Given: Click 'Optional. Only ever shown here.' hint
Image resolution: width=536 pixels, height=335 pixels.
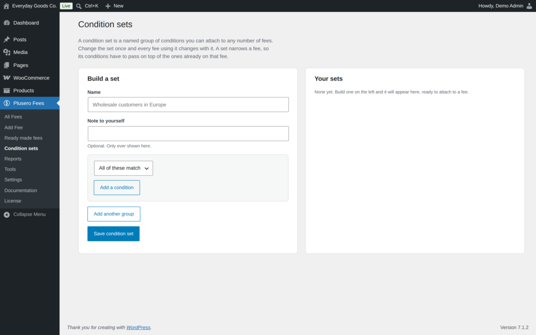Looking at the screenshot, I should click(x=119, y=146).
